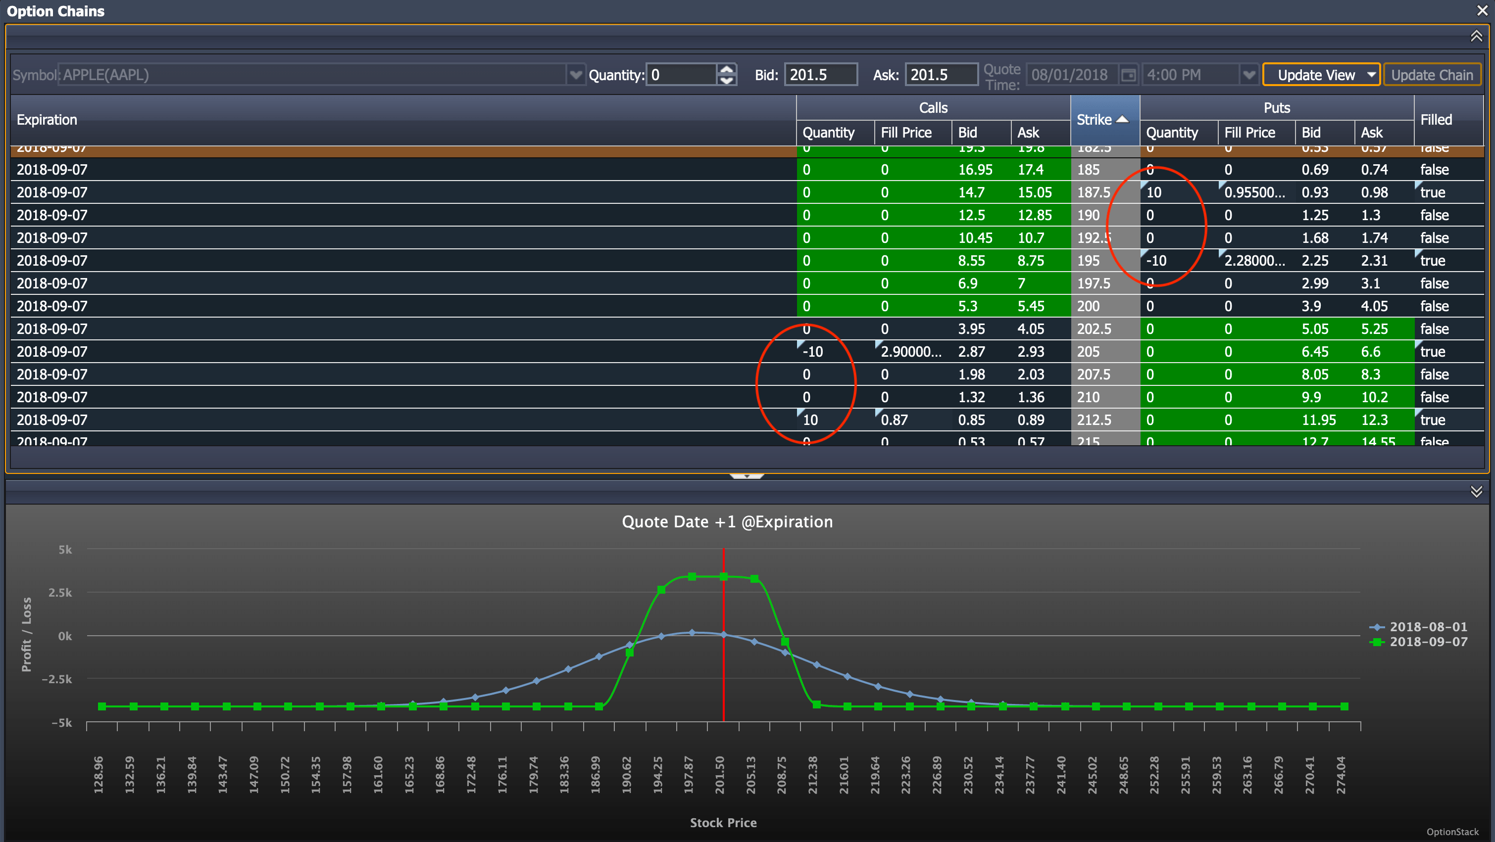
Task: Switch focus to the Calls column group header
Action: coord(933,107)
